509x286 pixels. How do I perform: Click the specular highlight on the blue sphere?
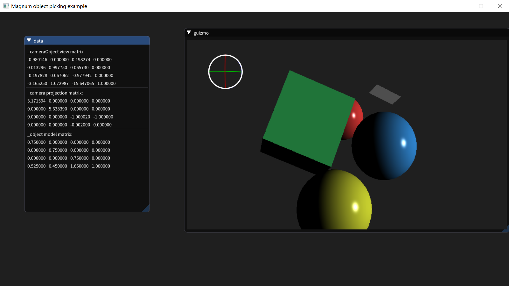click(x=403, y=143)
